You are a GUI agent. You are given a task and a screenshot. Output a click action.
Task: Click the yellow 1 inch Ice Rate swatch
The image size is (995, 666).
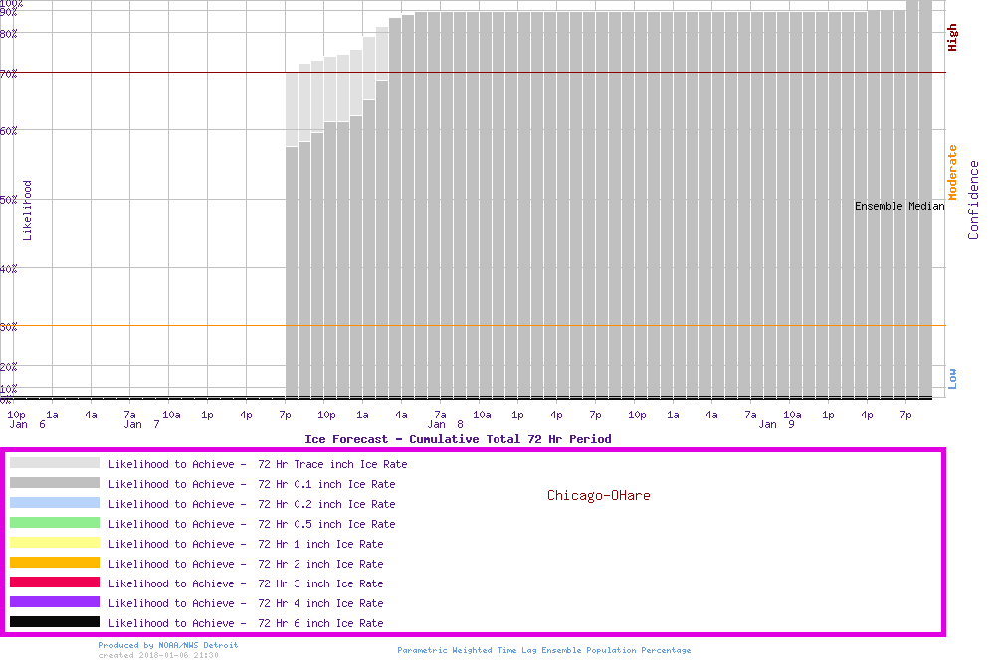pyautogui.click(x=55, y=543)
